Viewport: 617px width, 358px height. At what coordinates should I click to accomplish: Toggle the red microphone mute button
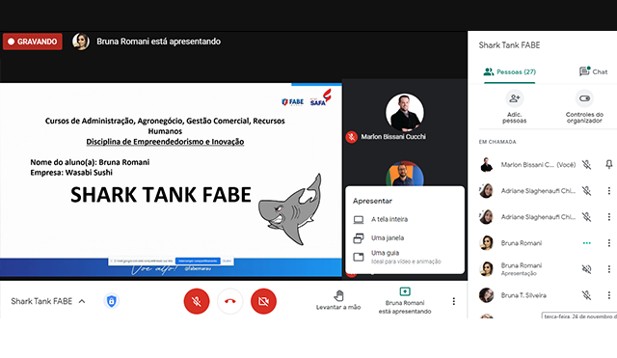197,301
